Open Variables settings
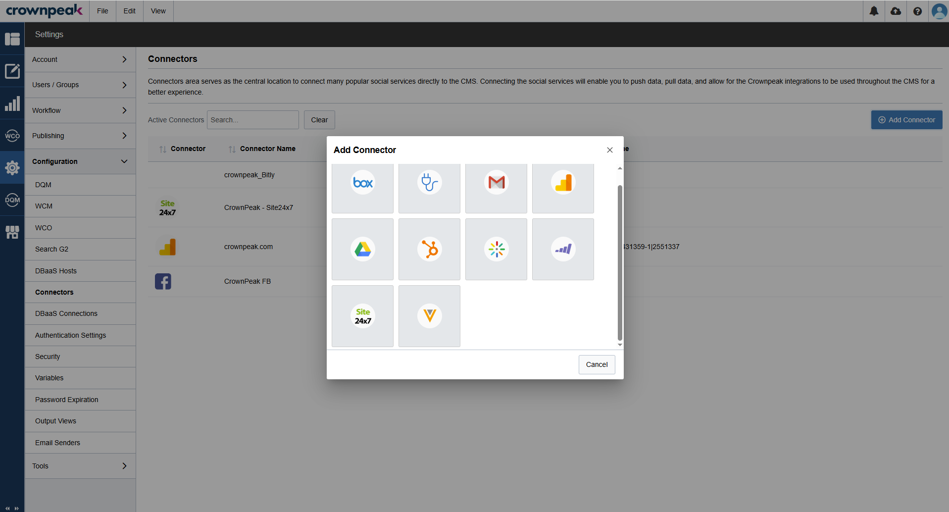This screenshot has width=949, height=512. click(x=80, y=378)
